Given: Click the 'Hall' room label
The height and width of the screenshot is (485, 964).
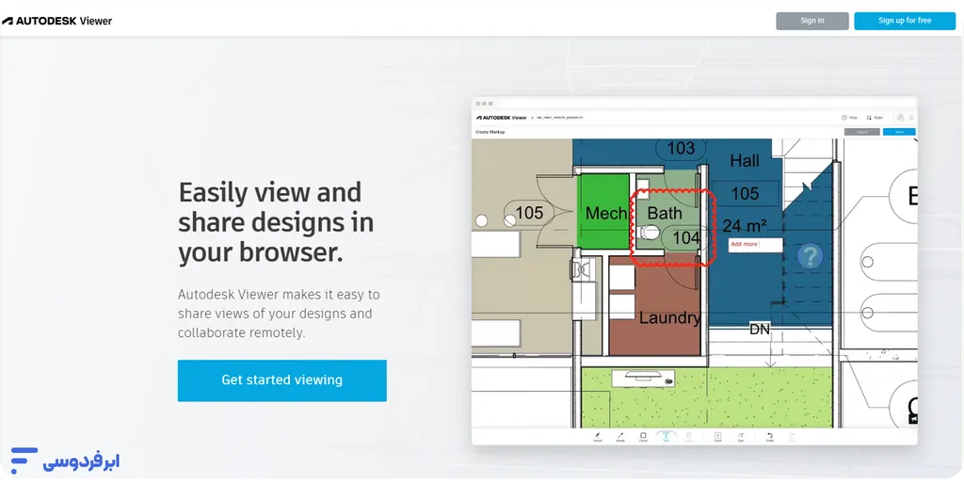Looking at the screenshot, I should 745,161.
